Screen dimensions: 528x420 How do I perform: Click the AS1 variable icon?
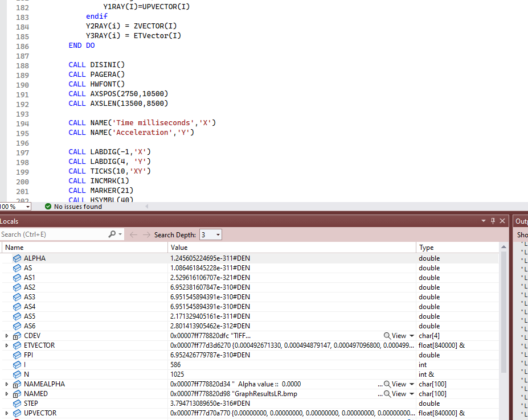(x=17, y=278)
